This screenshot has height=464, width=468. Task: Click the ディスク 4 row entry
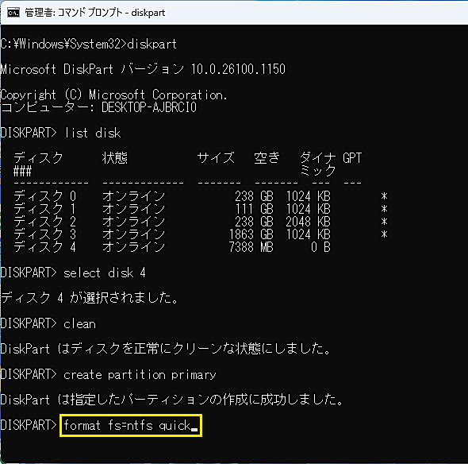click(44, 247)
